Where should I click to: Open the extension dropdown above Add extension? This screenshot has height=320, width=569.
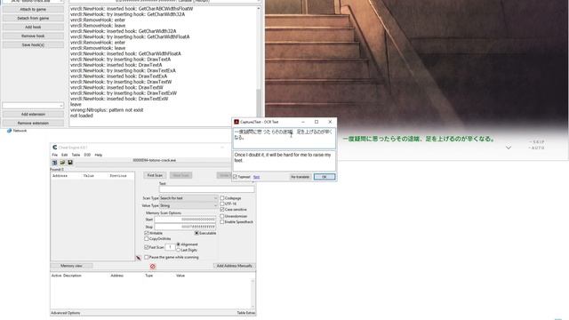pyautogui.click(x=33, y=106)
